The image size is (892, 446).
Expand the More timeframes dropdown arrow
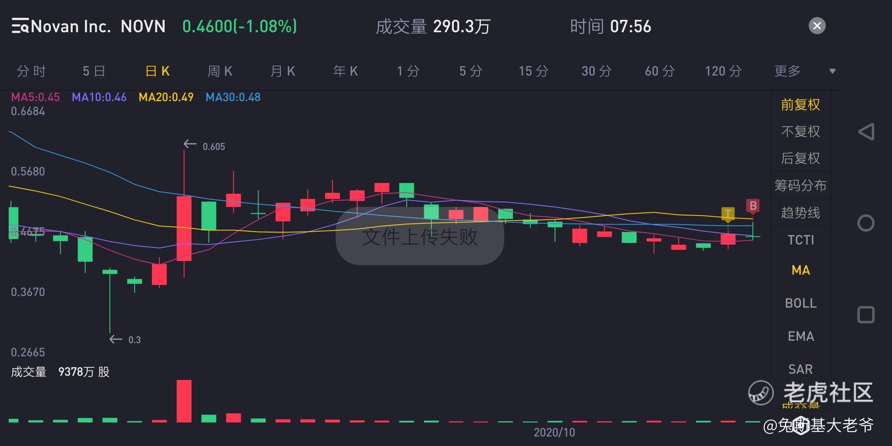[833, 71]
